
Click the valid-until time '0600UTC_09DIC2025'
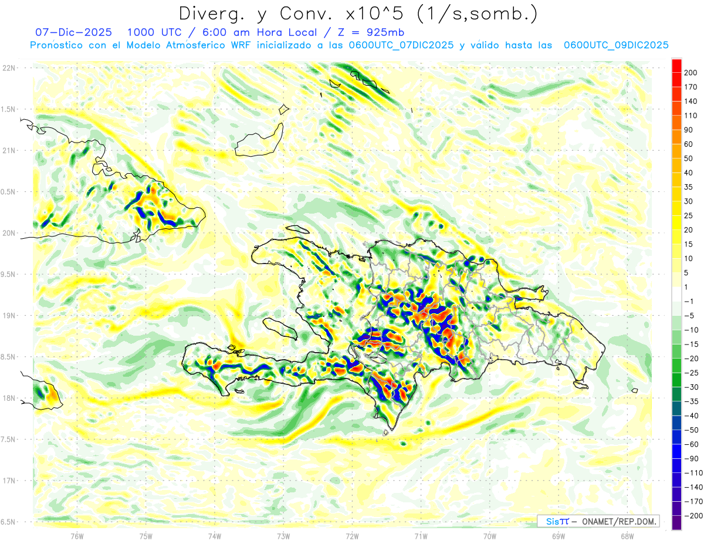coord(616,45)
